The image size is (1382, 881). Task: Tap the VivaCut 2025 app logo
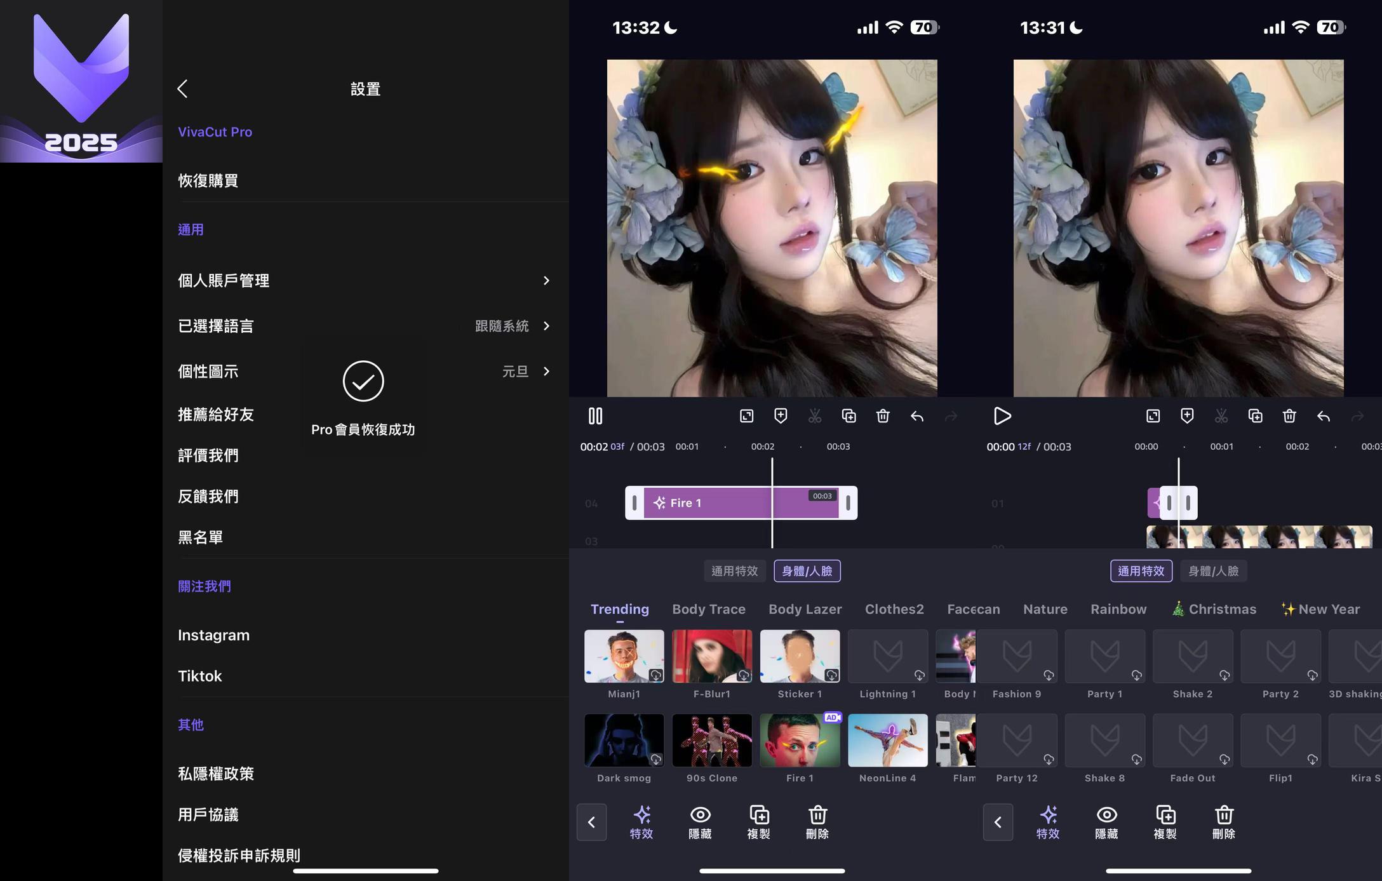pos(81,81)
